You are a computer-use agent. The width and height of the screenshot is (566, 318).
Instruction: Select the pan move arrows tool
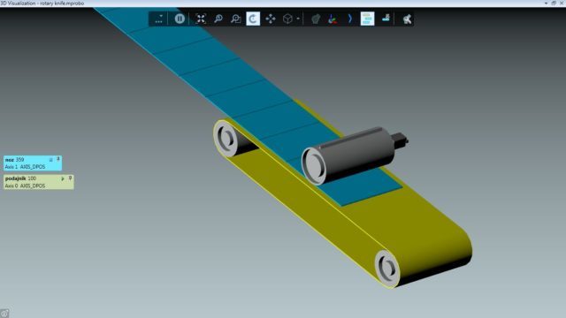271,19
